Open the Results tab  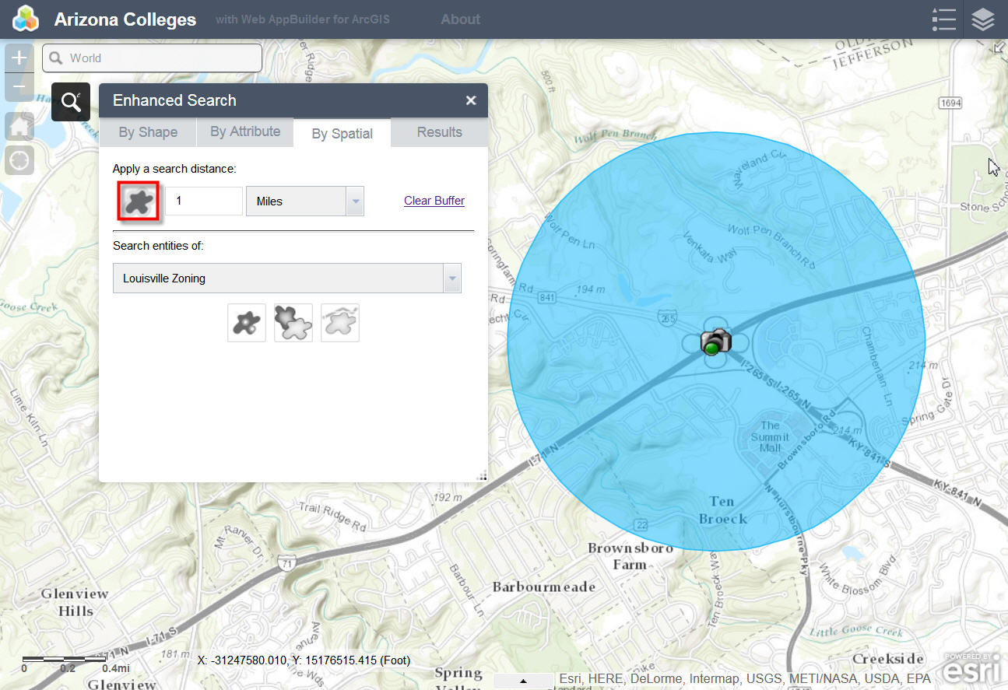[440, 132]
